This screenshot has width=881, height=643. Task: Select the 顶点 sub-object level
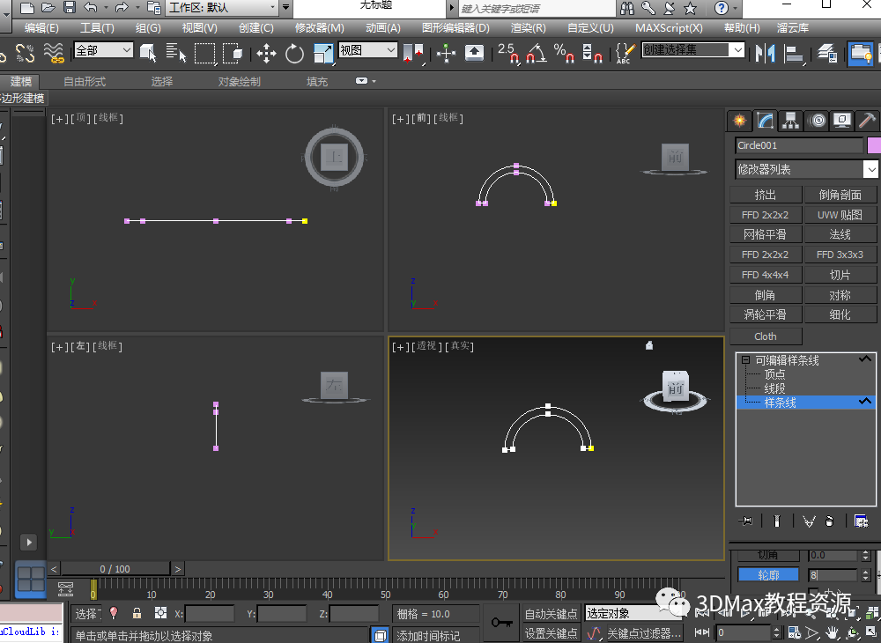point(774,374)
